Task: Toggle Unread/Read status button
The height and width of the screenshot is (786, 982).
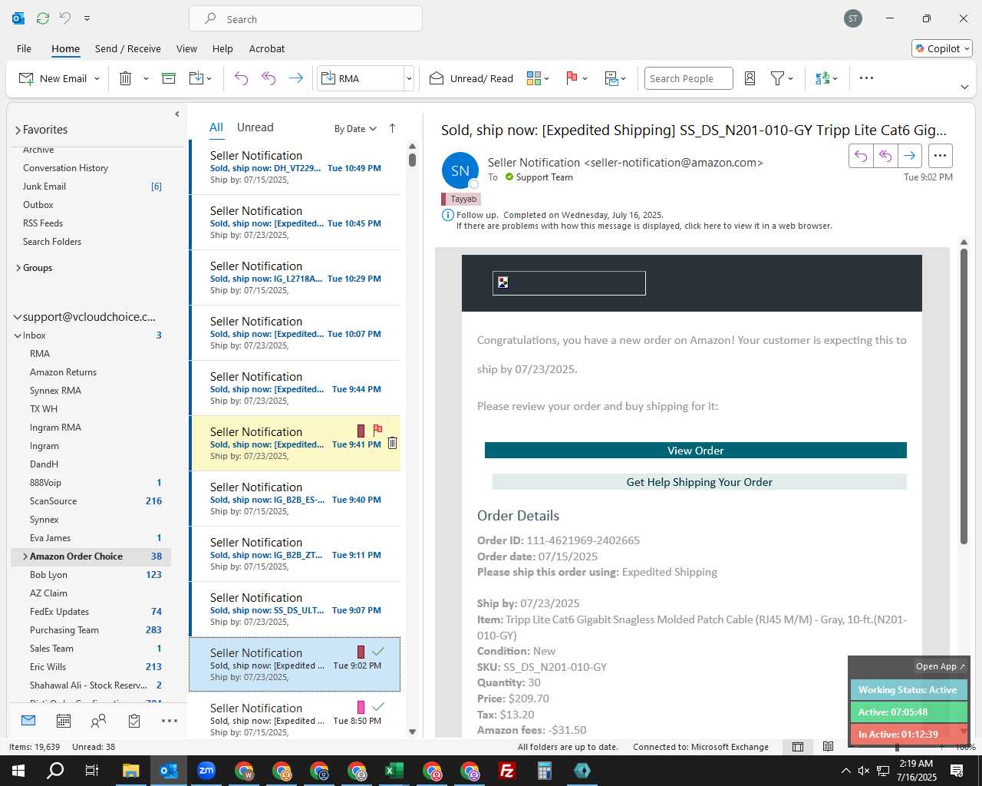Action: pos(471,78)
